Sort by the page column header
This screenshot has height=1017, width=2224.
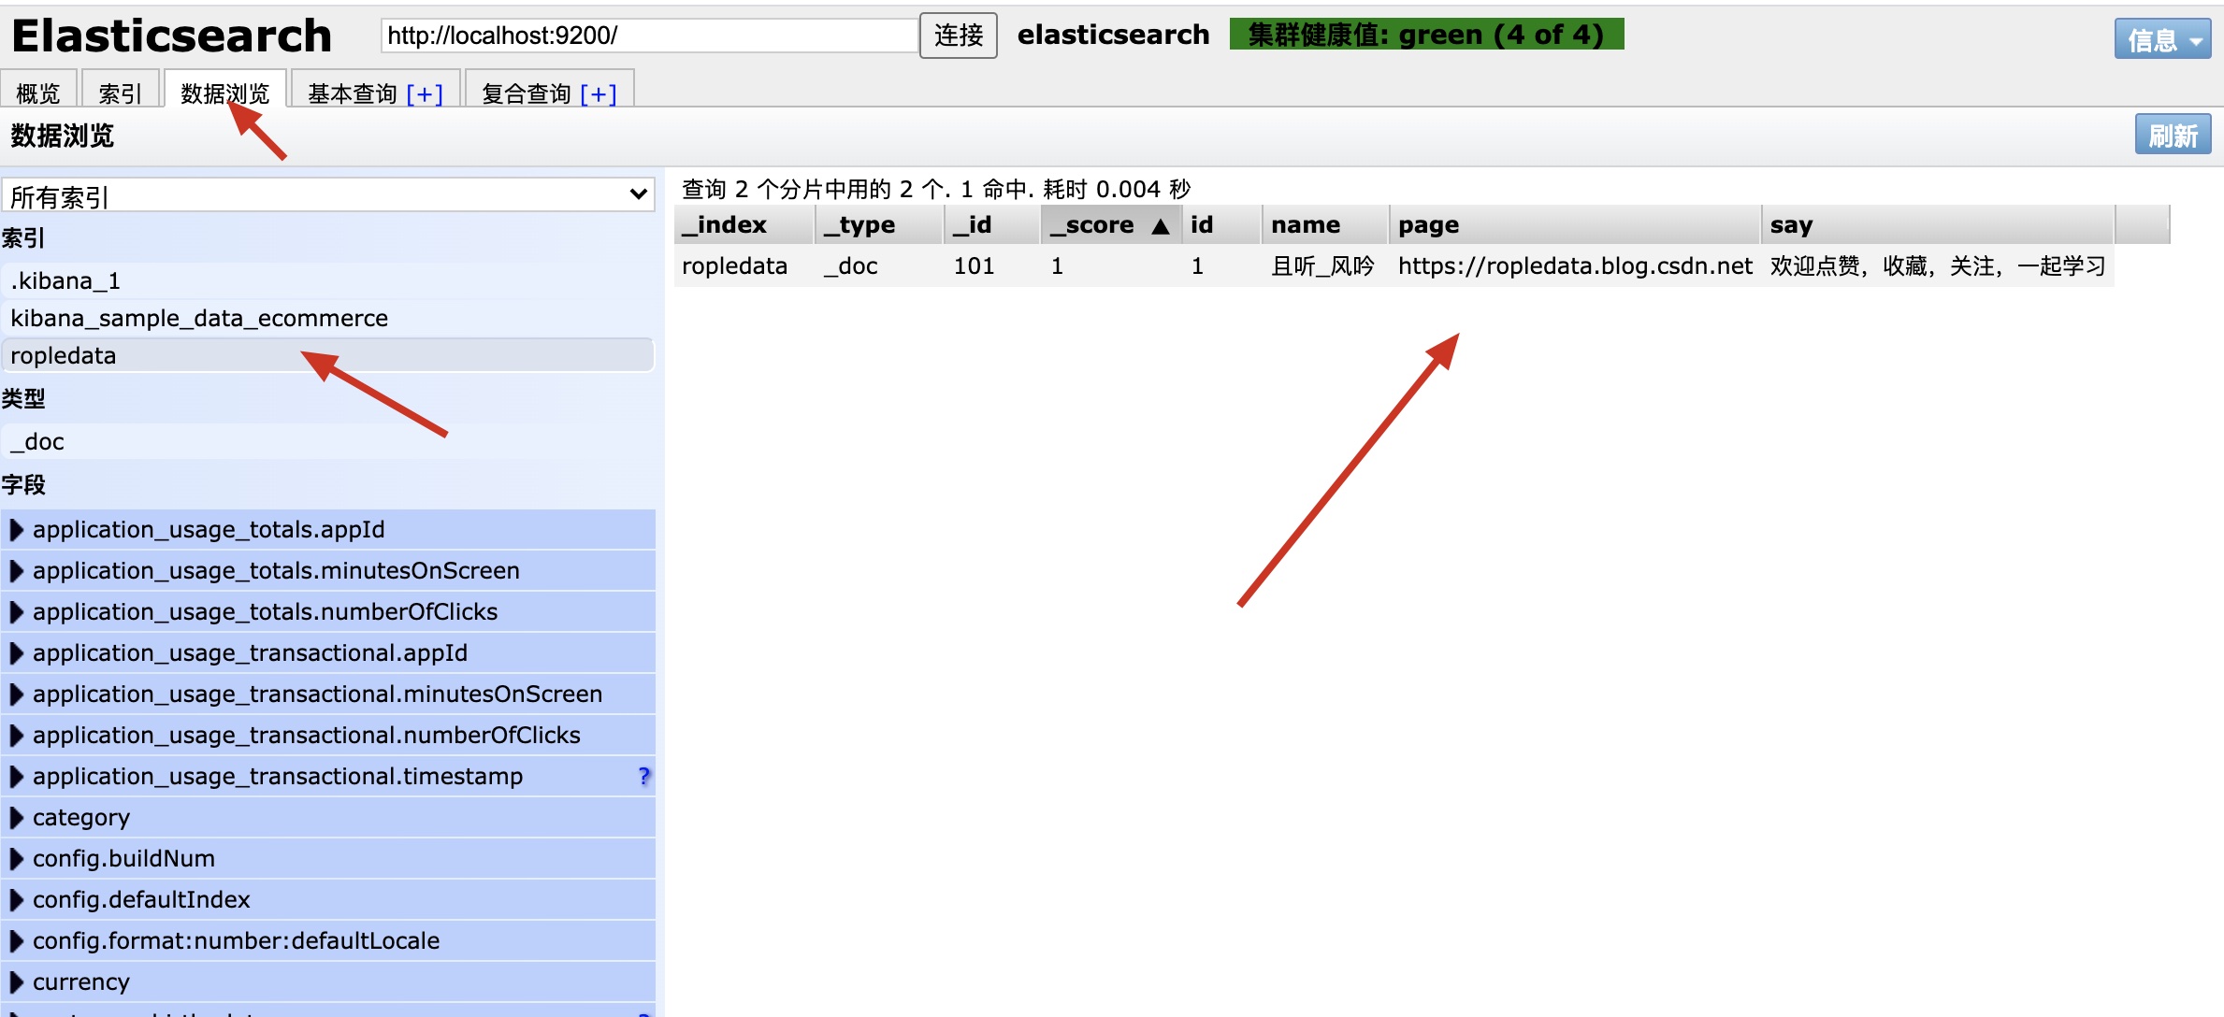[x=1575, y=224]
